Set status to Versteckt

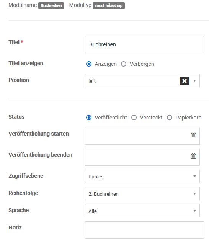[x=134, y=118]
